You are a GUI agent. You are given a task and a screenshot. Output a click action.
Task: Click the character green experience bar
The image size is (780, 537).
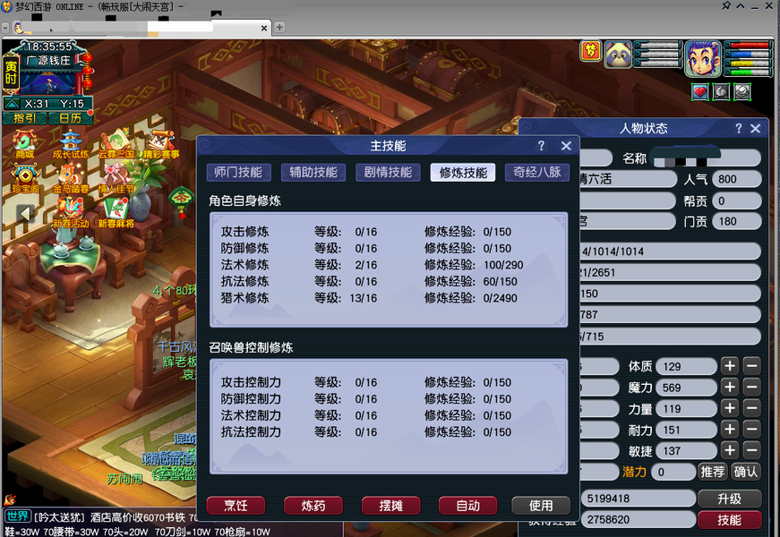click(748, 72)
